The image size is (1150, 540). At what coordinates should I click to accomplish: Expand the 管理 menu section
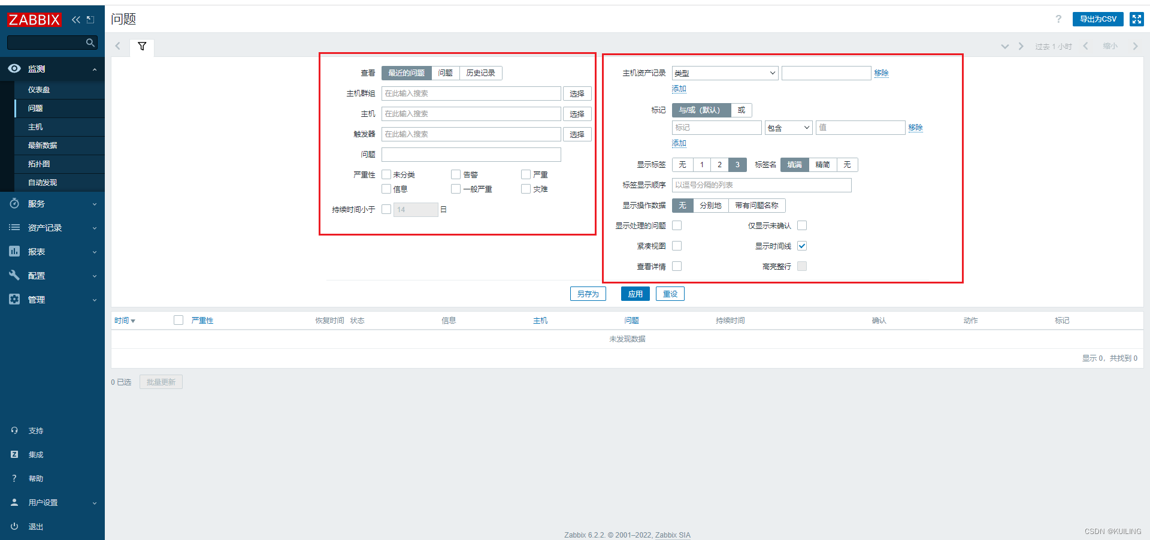pyautogui.click(x=95, y=300)
